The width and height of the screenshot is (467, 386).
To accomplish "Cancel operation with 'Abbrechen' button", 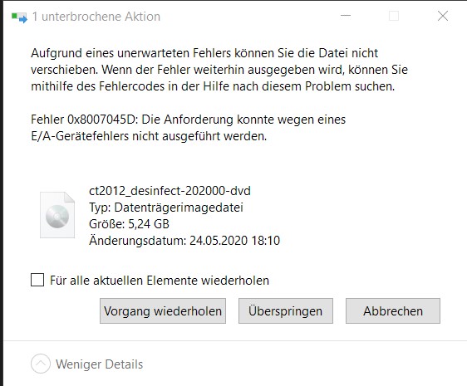I will (x=392, y=311).
